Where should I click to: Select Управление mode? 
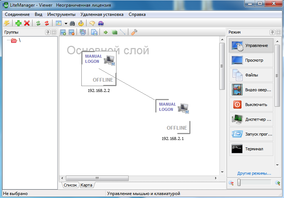click(x=251, y=45)
